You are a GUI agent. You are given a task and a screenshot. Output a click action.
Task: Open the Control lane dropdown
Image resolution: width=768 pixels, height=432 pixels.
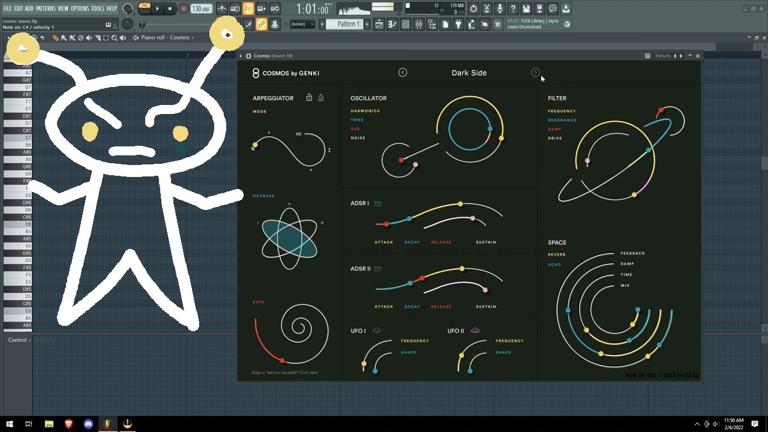pos(20,340)
